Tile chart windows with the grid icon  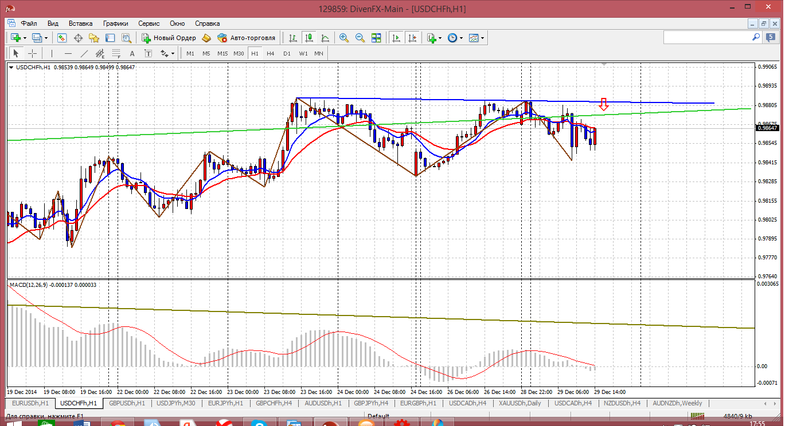(376, 38)
